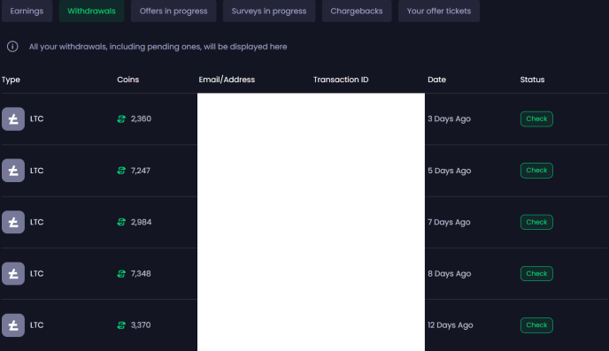Click the Date column header
This screenshot has height=351, width=609.
pos(436,80)
